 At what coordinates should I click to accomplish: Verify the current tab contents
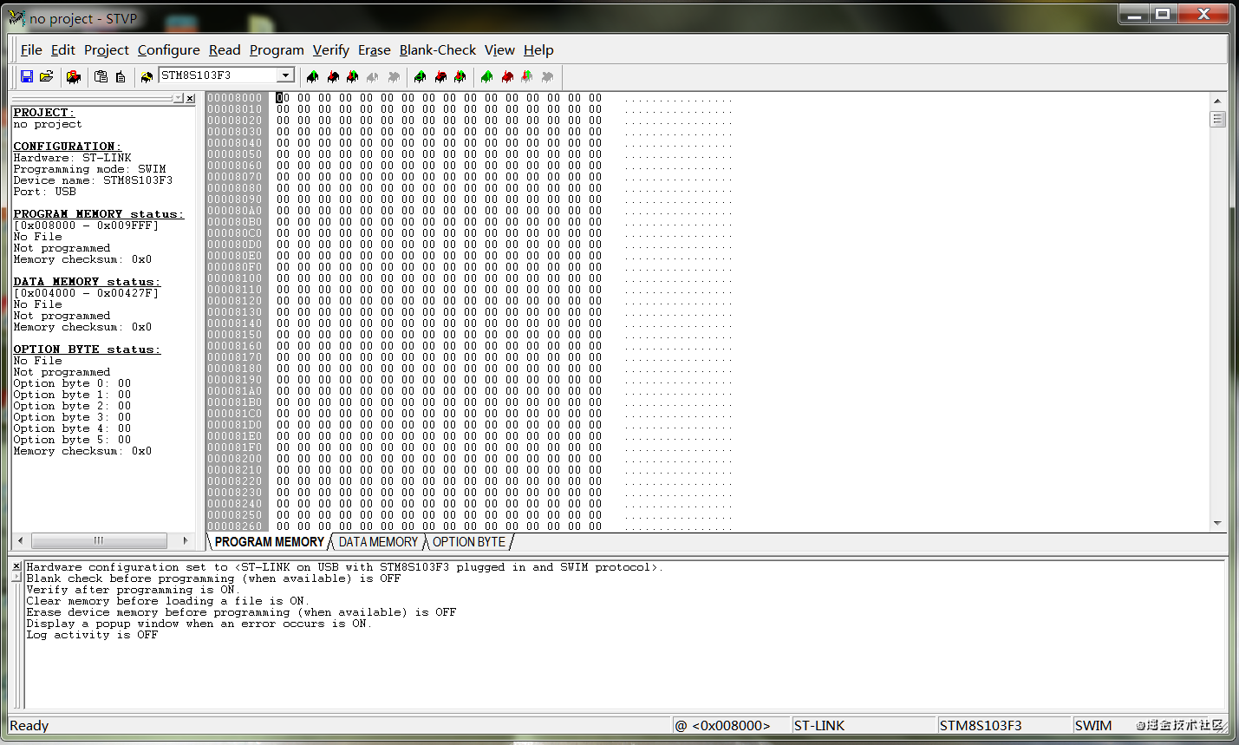click(352, 76)
